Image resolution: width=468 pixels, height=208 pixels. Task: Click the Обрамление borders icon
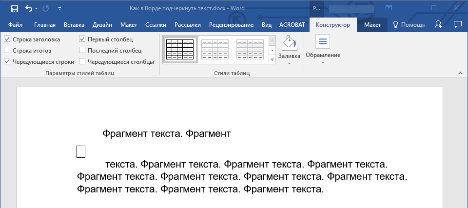(322, 42)
